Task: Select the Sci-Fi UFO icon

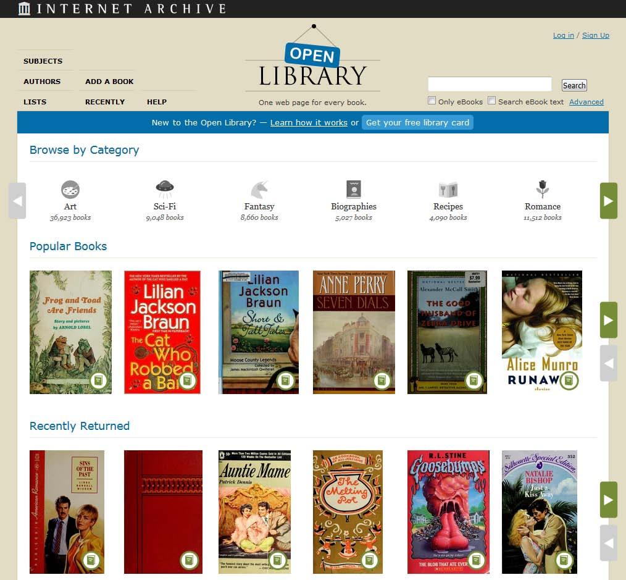Action: pos(164,190)
